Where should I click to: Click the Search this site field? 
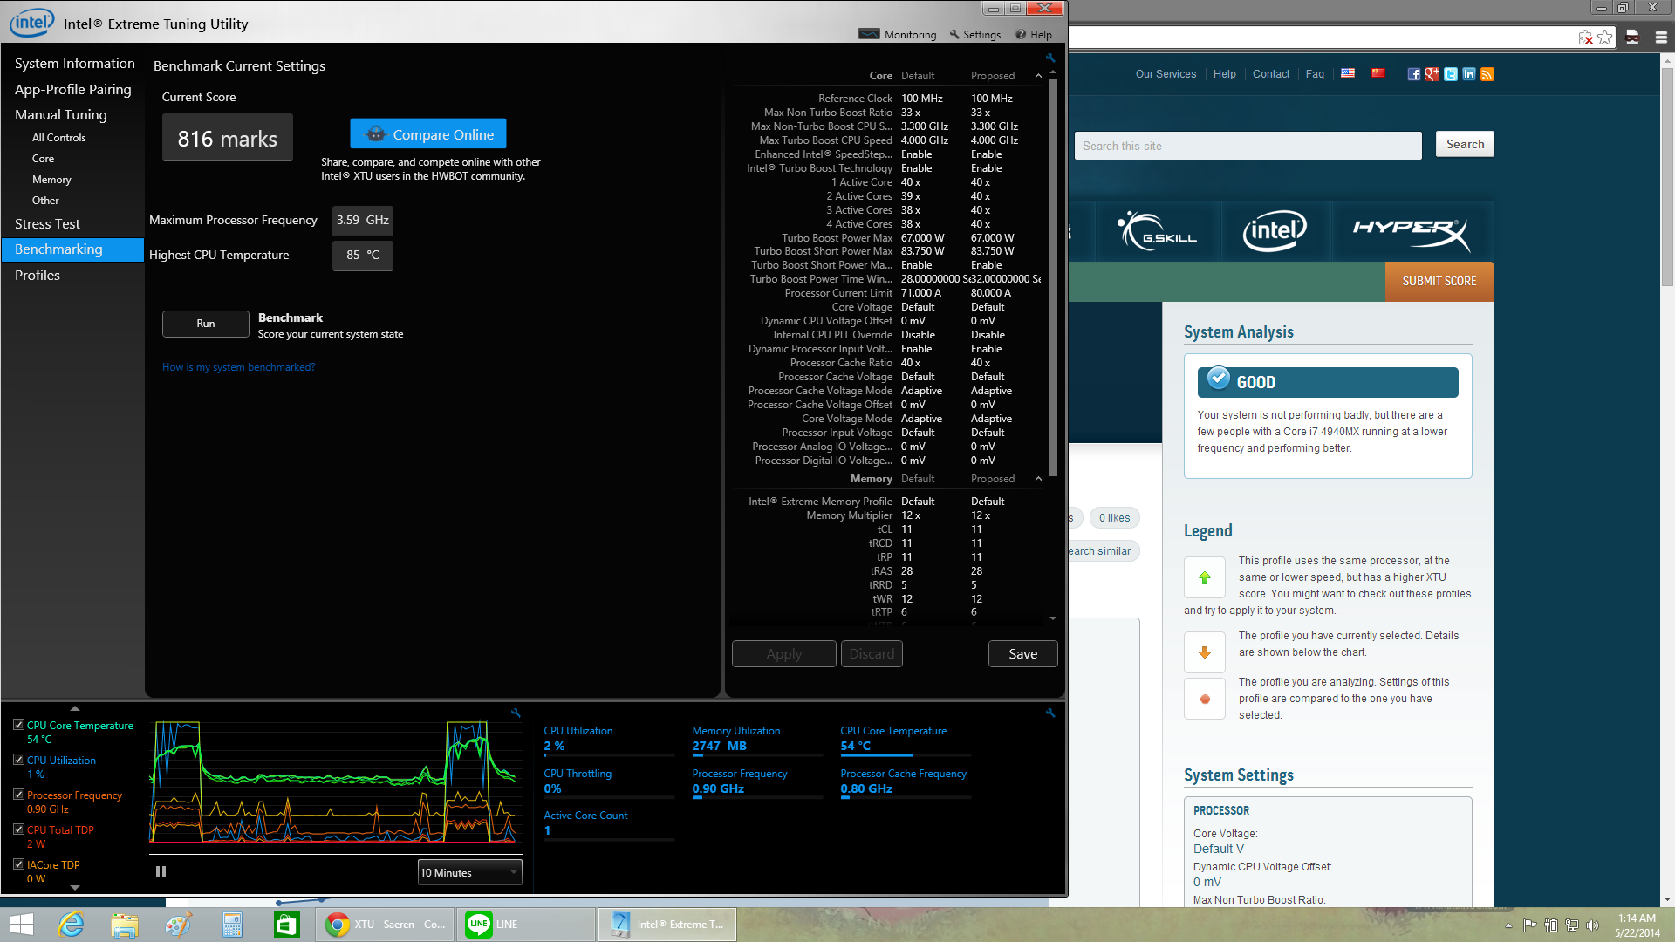pos(1248,146)
